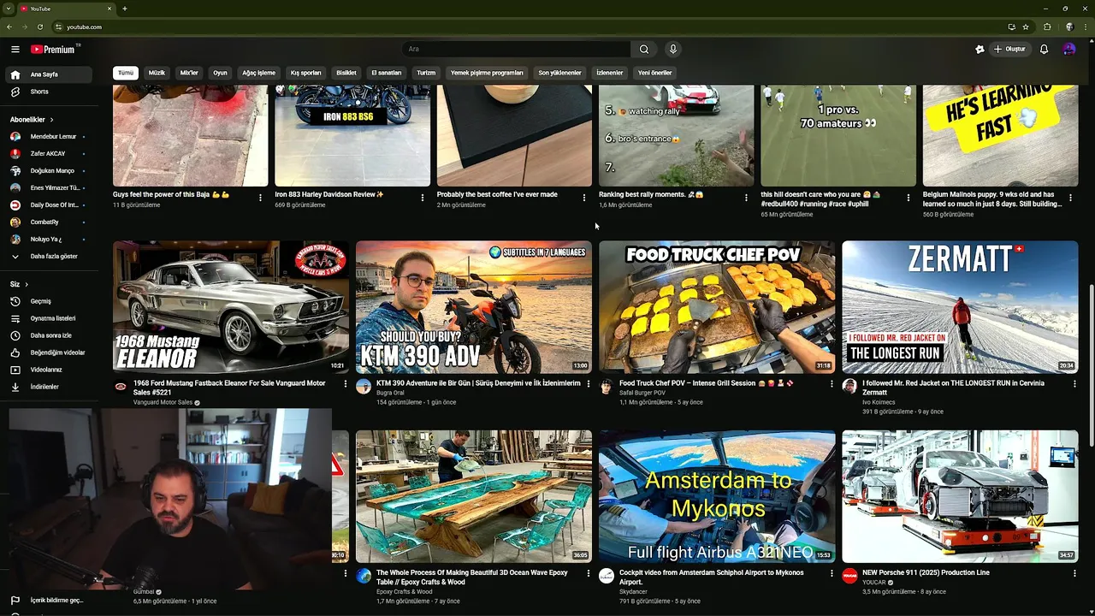This screenshot has width=1095, height=616.
Task: Reload page with browser refresh button
Action: pyautogui.click(x=39, y=27)
